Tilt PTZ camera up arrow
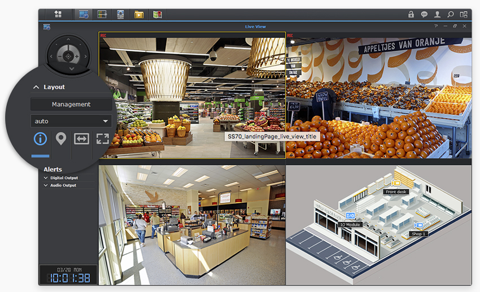The width and height of the screenshot is (480, 292). (68, 40)
